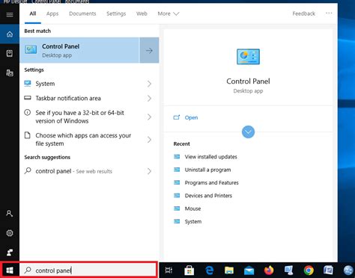Expand the More filter dropdown
The image size is (355, 278).
coord(169,13)
